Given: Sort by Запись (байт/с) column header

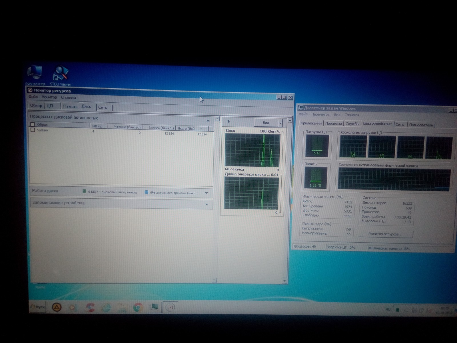Looking at the screenshot, I should point(161,128).
